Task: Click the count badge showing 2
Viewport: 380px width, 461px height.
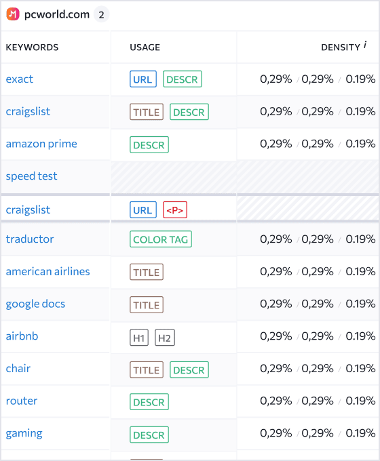Action: click(x=101, y=14)
